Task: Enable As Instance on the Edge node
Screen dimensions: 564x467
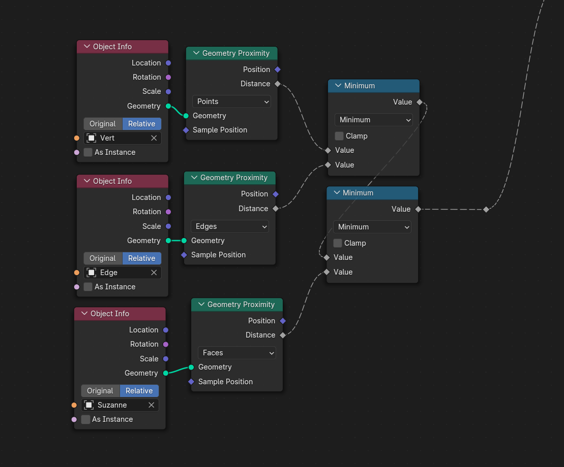Action: [88, 287]
